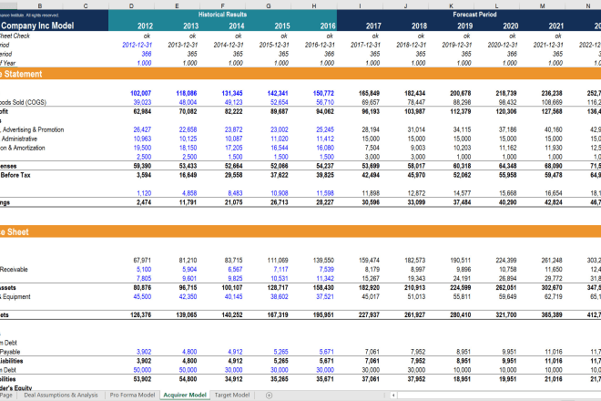Click the Forecast Period header
601x401 pixels.
tap(474, 15)
